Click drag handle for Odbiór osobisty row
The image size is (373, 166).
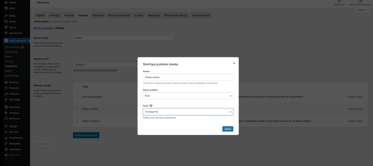pyautogui.click(x=77, y=121)
